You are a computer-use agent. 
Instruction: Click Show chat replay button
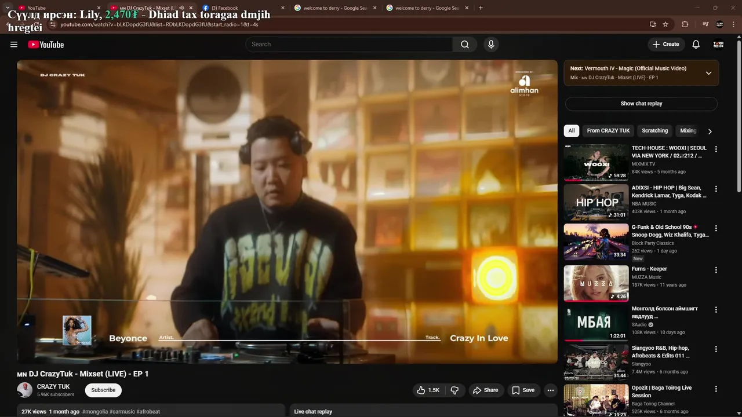pos(641,104)
